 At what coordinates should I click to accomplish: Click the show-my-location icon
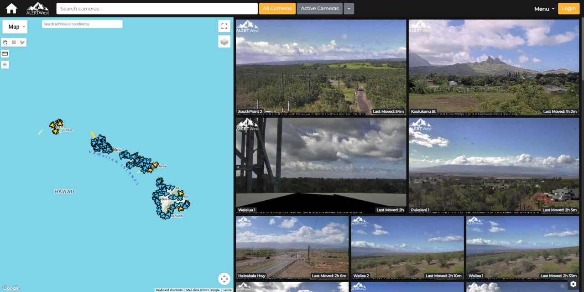(5, 64)
